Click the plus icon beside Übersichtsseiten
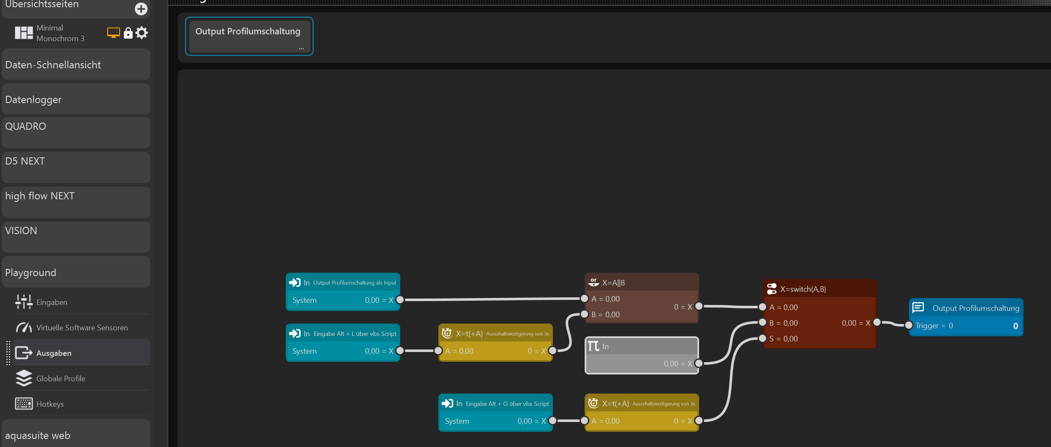Image resolution: width=1051 pixels, height=447 pixels. pos(141,9)
